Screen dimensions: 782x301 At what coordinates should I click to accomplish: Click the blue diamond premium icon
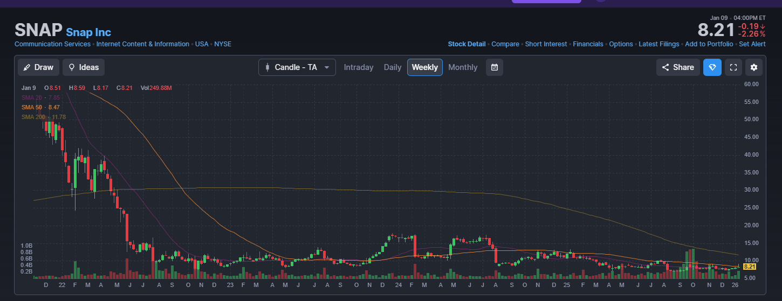click(712, 67)
